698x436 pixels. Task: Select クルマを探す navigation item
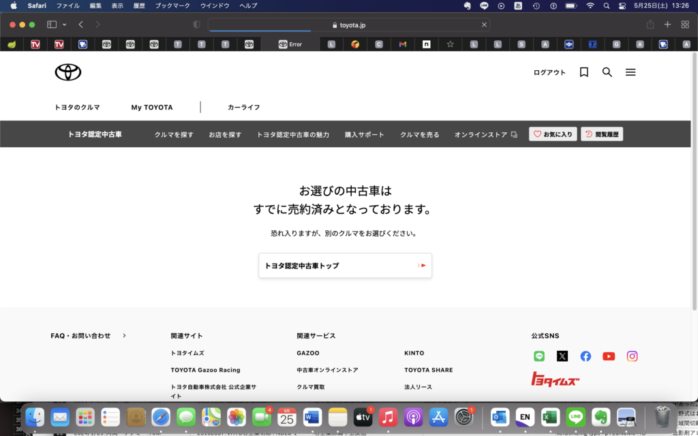(174, 135)
